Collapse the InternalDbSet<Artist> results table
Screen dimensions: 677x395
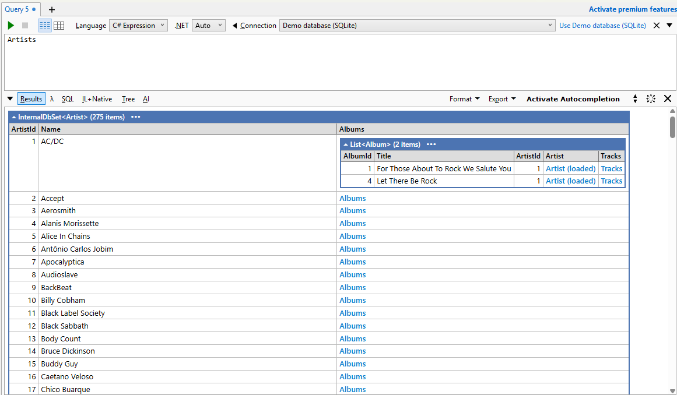pos(14,117)
